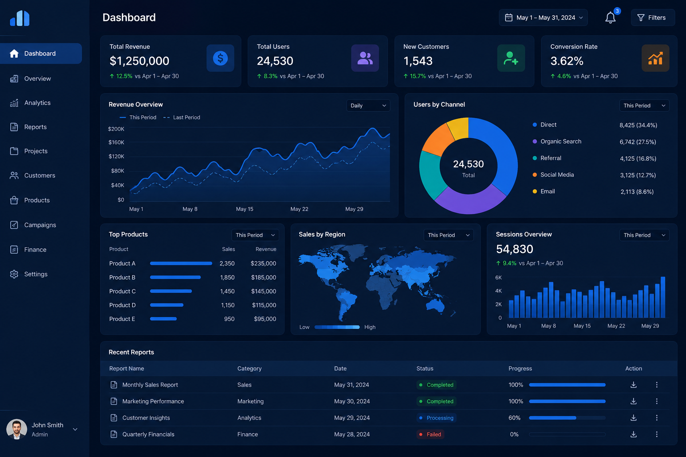Viewport: 686px width, 457px height.
Task: Open the Marketing Performance report link
Action: (153, 401)
